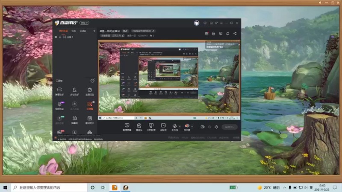
Task: Open the hamburger main menu
Action: pyautogui.click(x=221, y=23)
